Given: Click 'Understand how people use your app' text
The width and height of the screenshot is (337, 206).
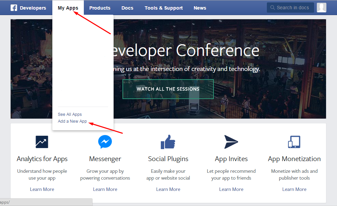Looking at the screenshot, I should click(x=42, y=174).
